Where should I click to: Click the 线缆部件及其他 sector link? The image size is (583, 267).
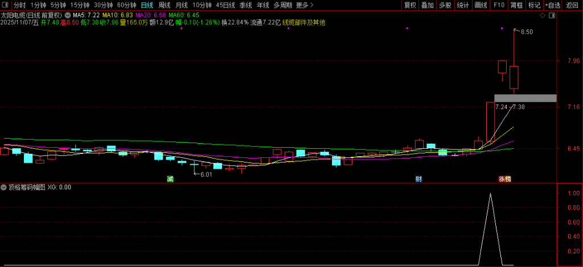pyautogui.click(x=304, y=23)
